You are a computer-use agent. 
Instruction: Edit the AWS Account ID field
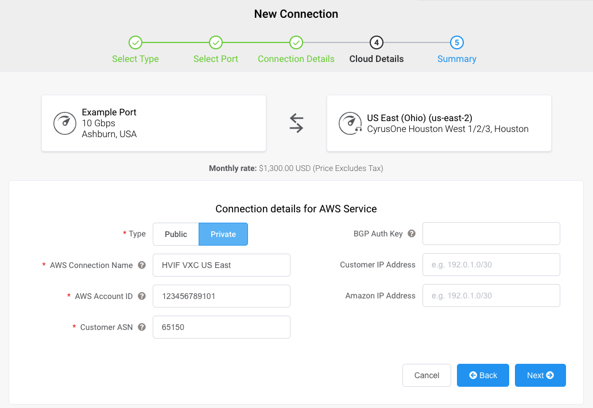coord(222,296)
